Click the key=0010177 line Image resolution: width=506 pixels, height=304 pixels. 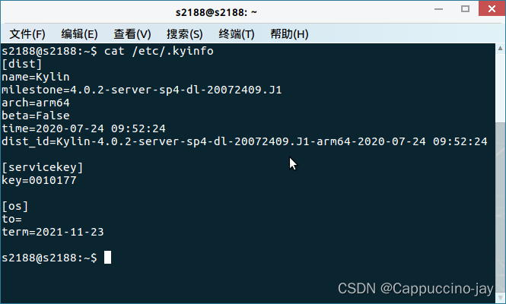[x=39, y=180]
